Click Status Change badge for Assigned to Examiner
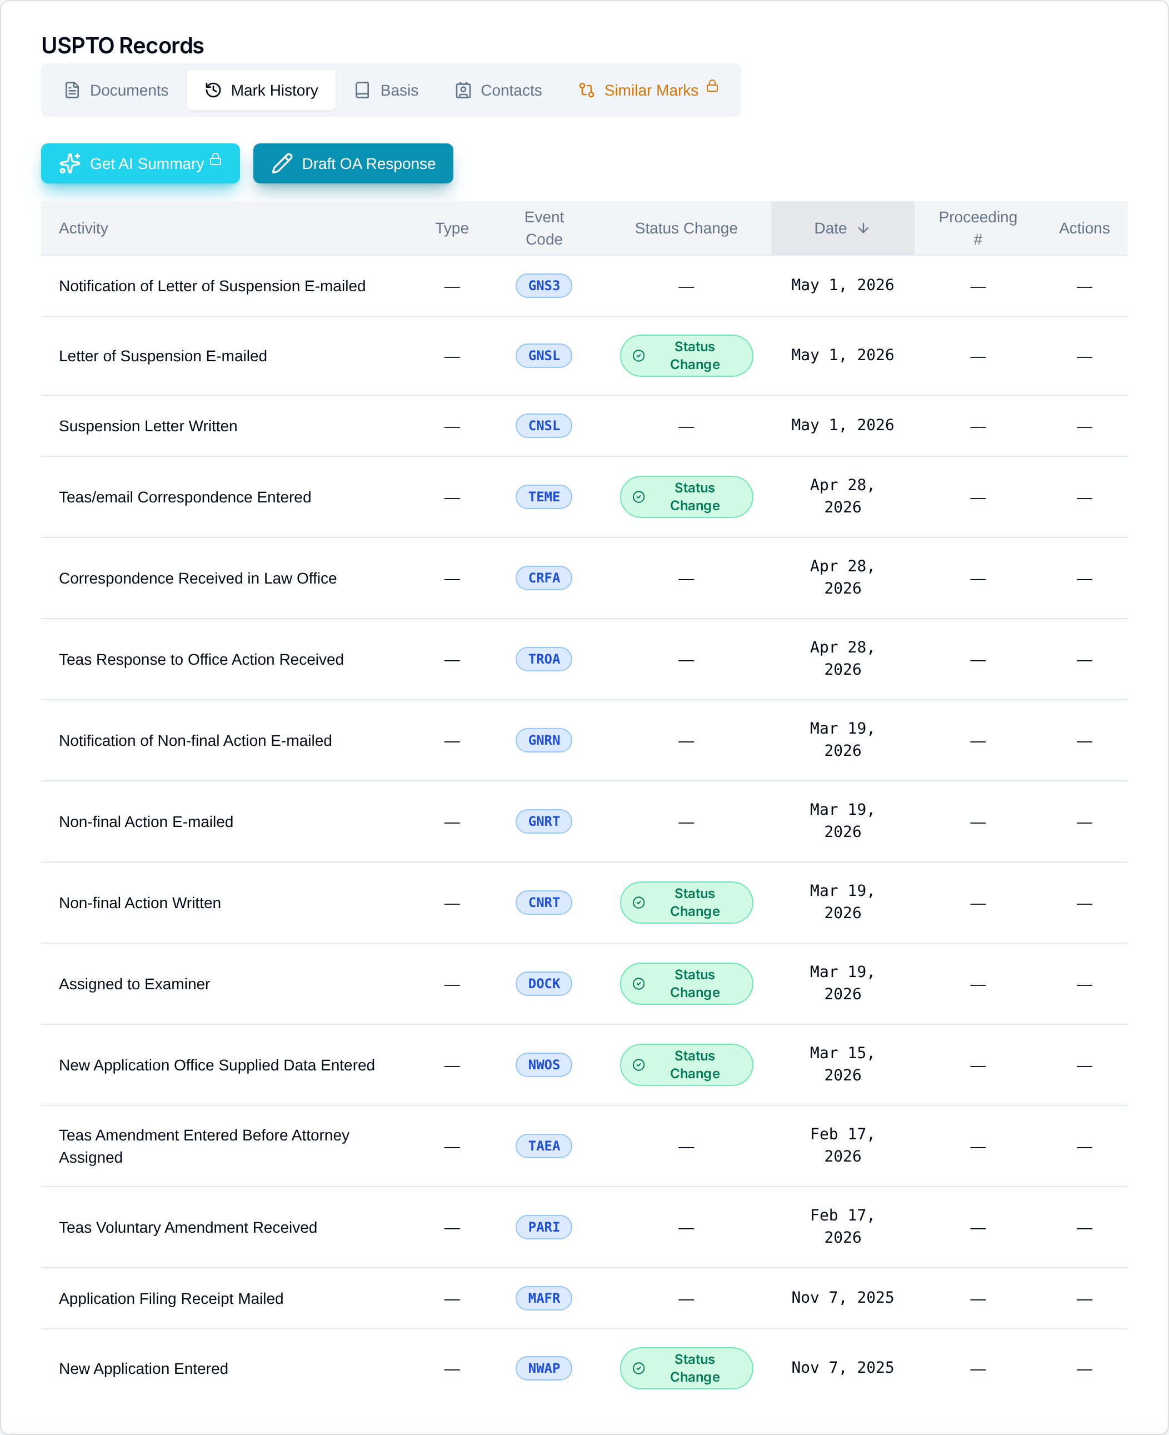 (686, 984)
